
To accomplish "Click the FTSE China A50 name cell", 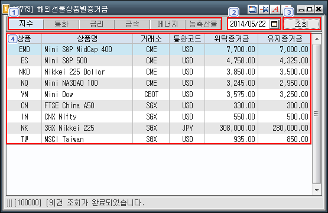I will point(87,105).
